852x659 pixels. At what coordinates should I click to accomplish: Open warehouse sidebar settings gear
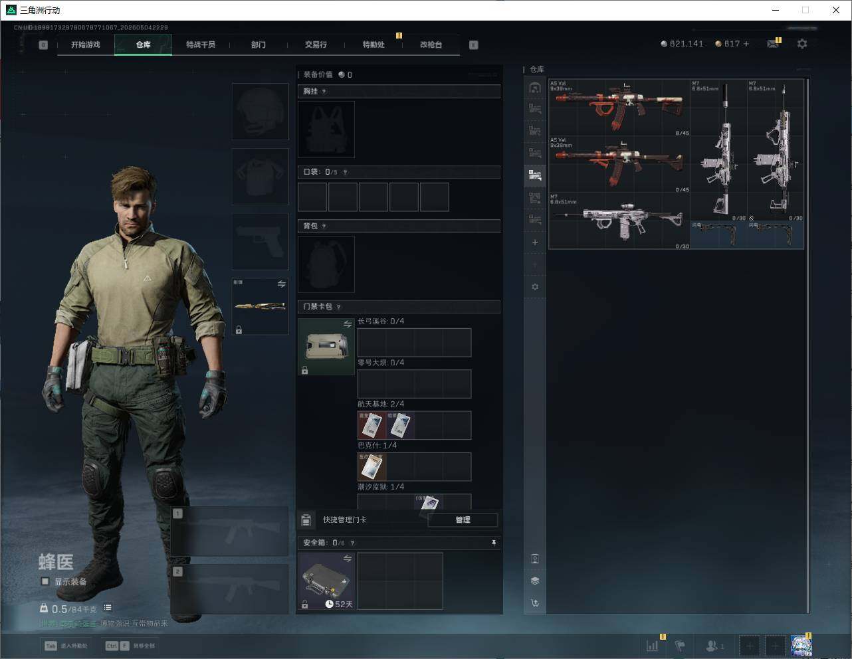[x=535, y=287]
